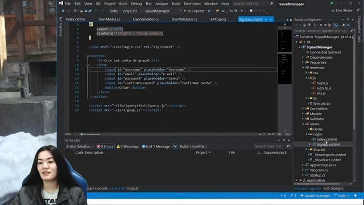Image resolution: width=364 pixels, height=205 pixels.
Task: Pin the Solution Explorer panel
Action: click(348, 19)
